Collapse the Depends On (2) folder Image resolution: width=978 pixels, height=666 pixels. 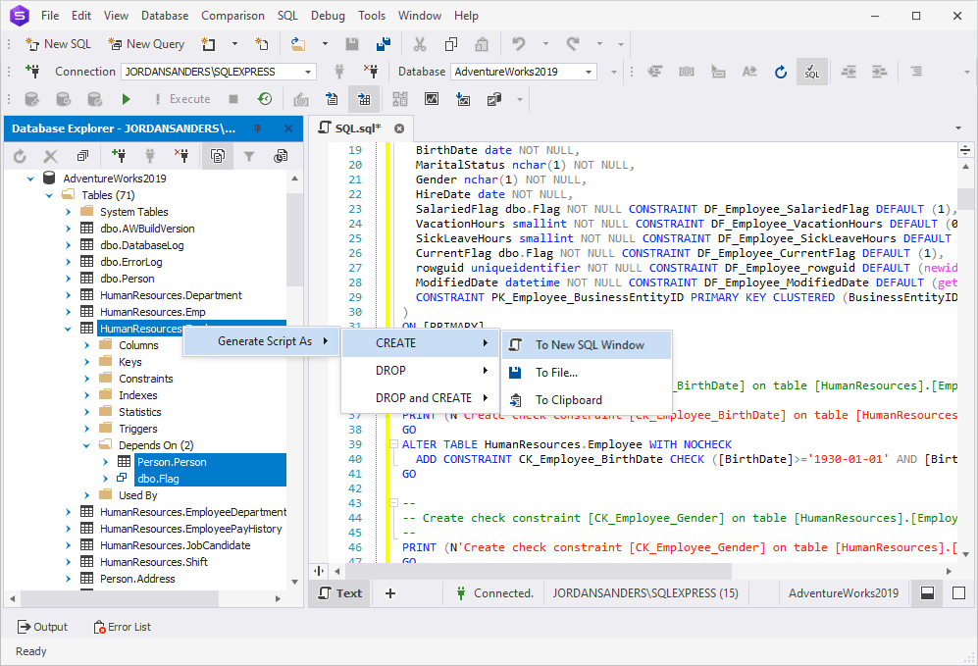click(x=86, y=445)
